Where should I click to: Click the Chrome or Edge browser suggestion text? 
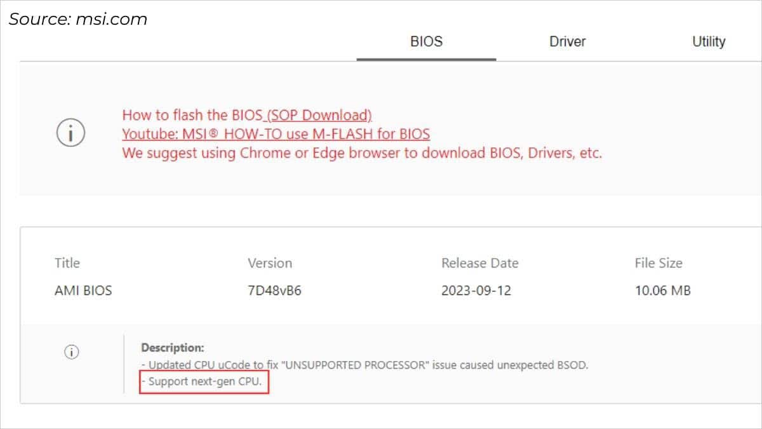click(361, 153)
